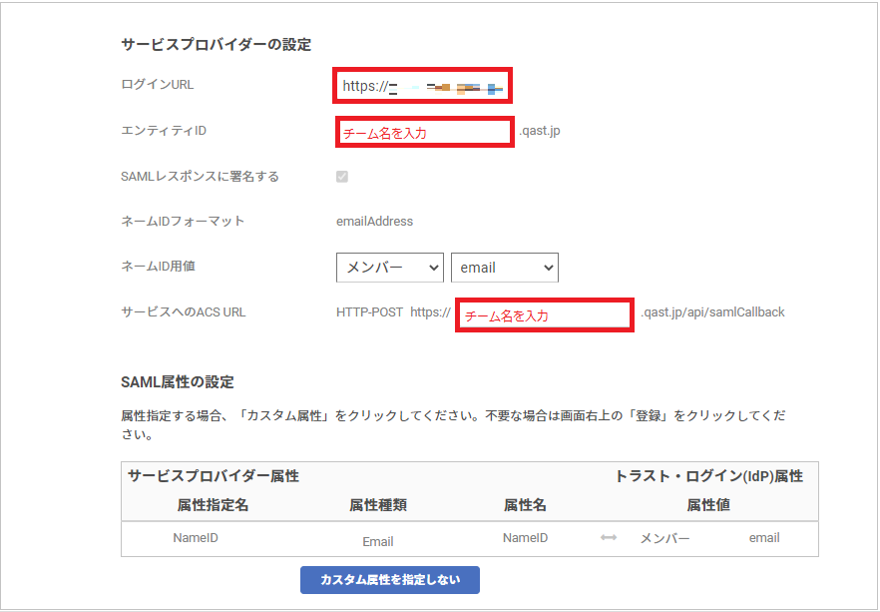Select the サービスプロバイダー属性 table header
The width and height of the screenshot is (880, 612).
click(216, 476)
